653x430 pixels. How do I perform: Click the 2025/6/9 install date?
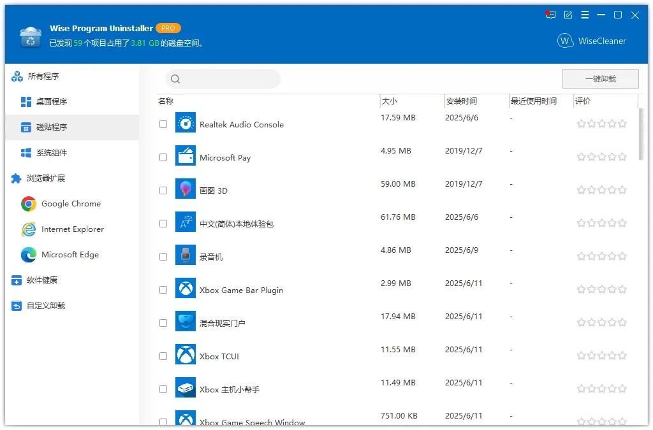[x=462, y=250]
